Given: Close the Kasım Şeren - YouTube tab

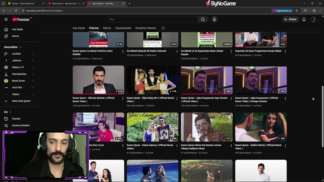Looking at the screenshot, I should tap(124, 4).
